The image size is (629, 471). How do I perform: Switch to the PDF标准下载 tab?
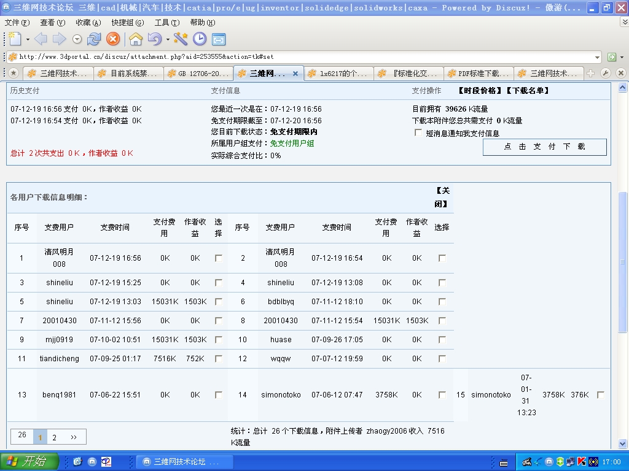[479, 74]
